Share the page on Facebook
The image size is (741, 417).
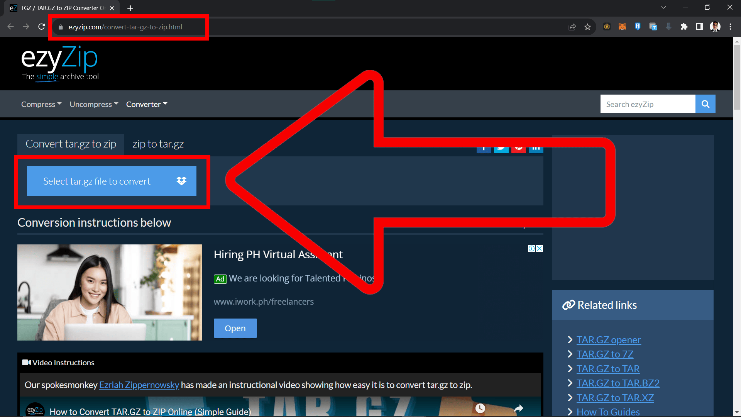[484, 147]
